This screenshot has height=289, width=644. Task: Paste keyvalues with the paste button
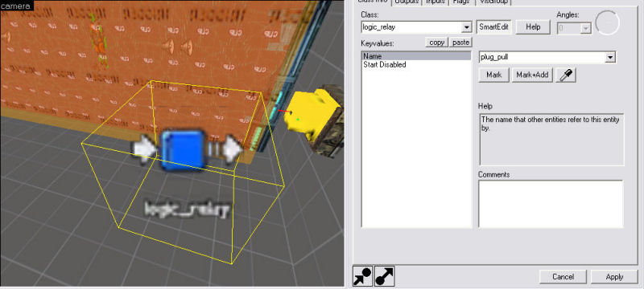460,43
